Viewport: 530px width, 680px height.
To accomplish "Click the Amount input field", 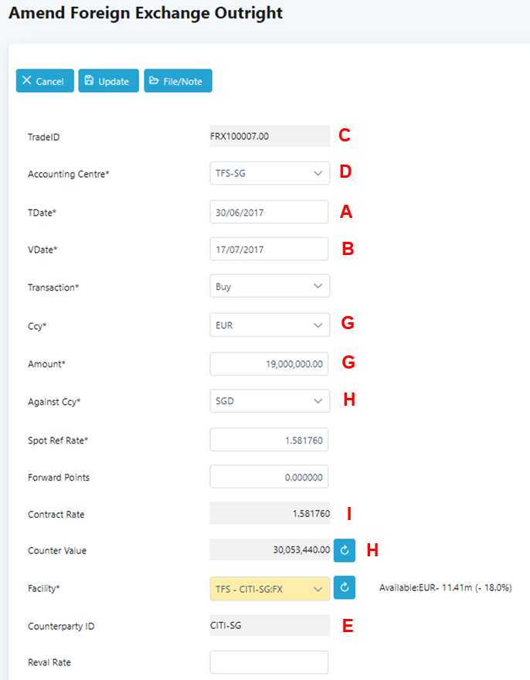I will 269,363.
